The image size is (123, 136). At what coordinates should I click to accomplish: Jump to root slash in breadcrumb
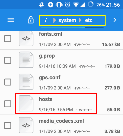(x=46, y=20)
